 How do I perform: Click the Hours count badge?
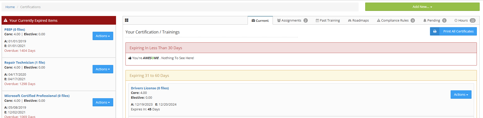(x=473, y=21)
